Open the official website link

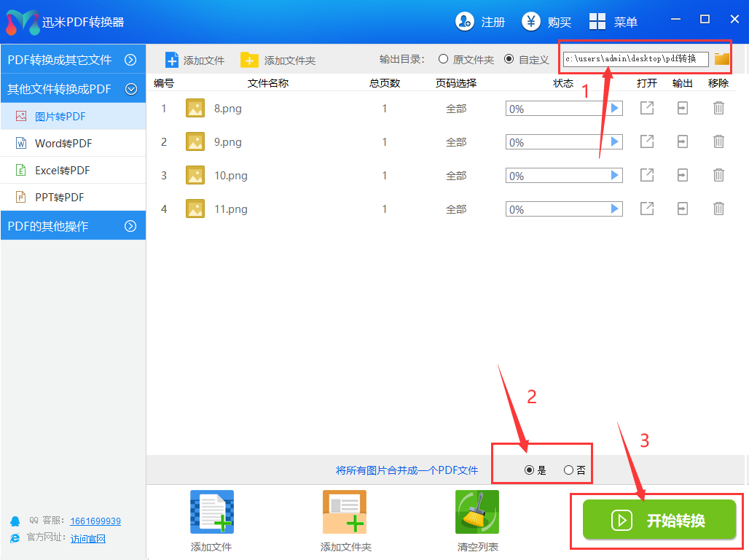(x=87, y=539)
